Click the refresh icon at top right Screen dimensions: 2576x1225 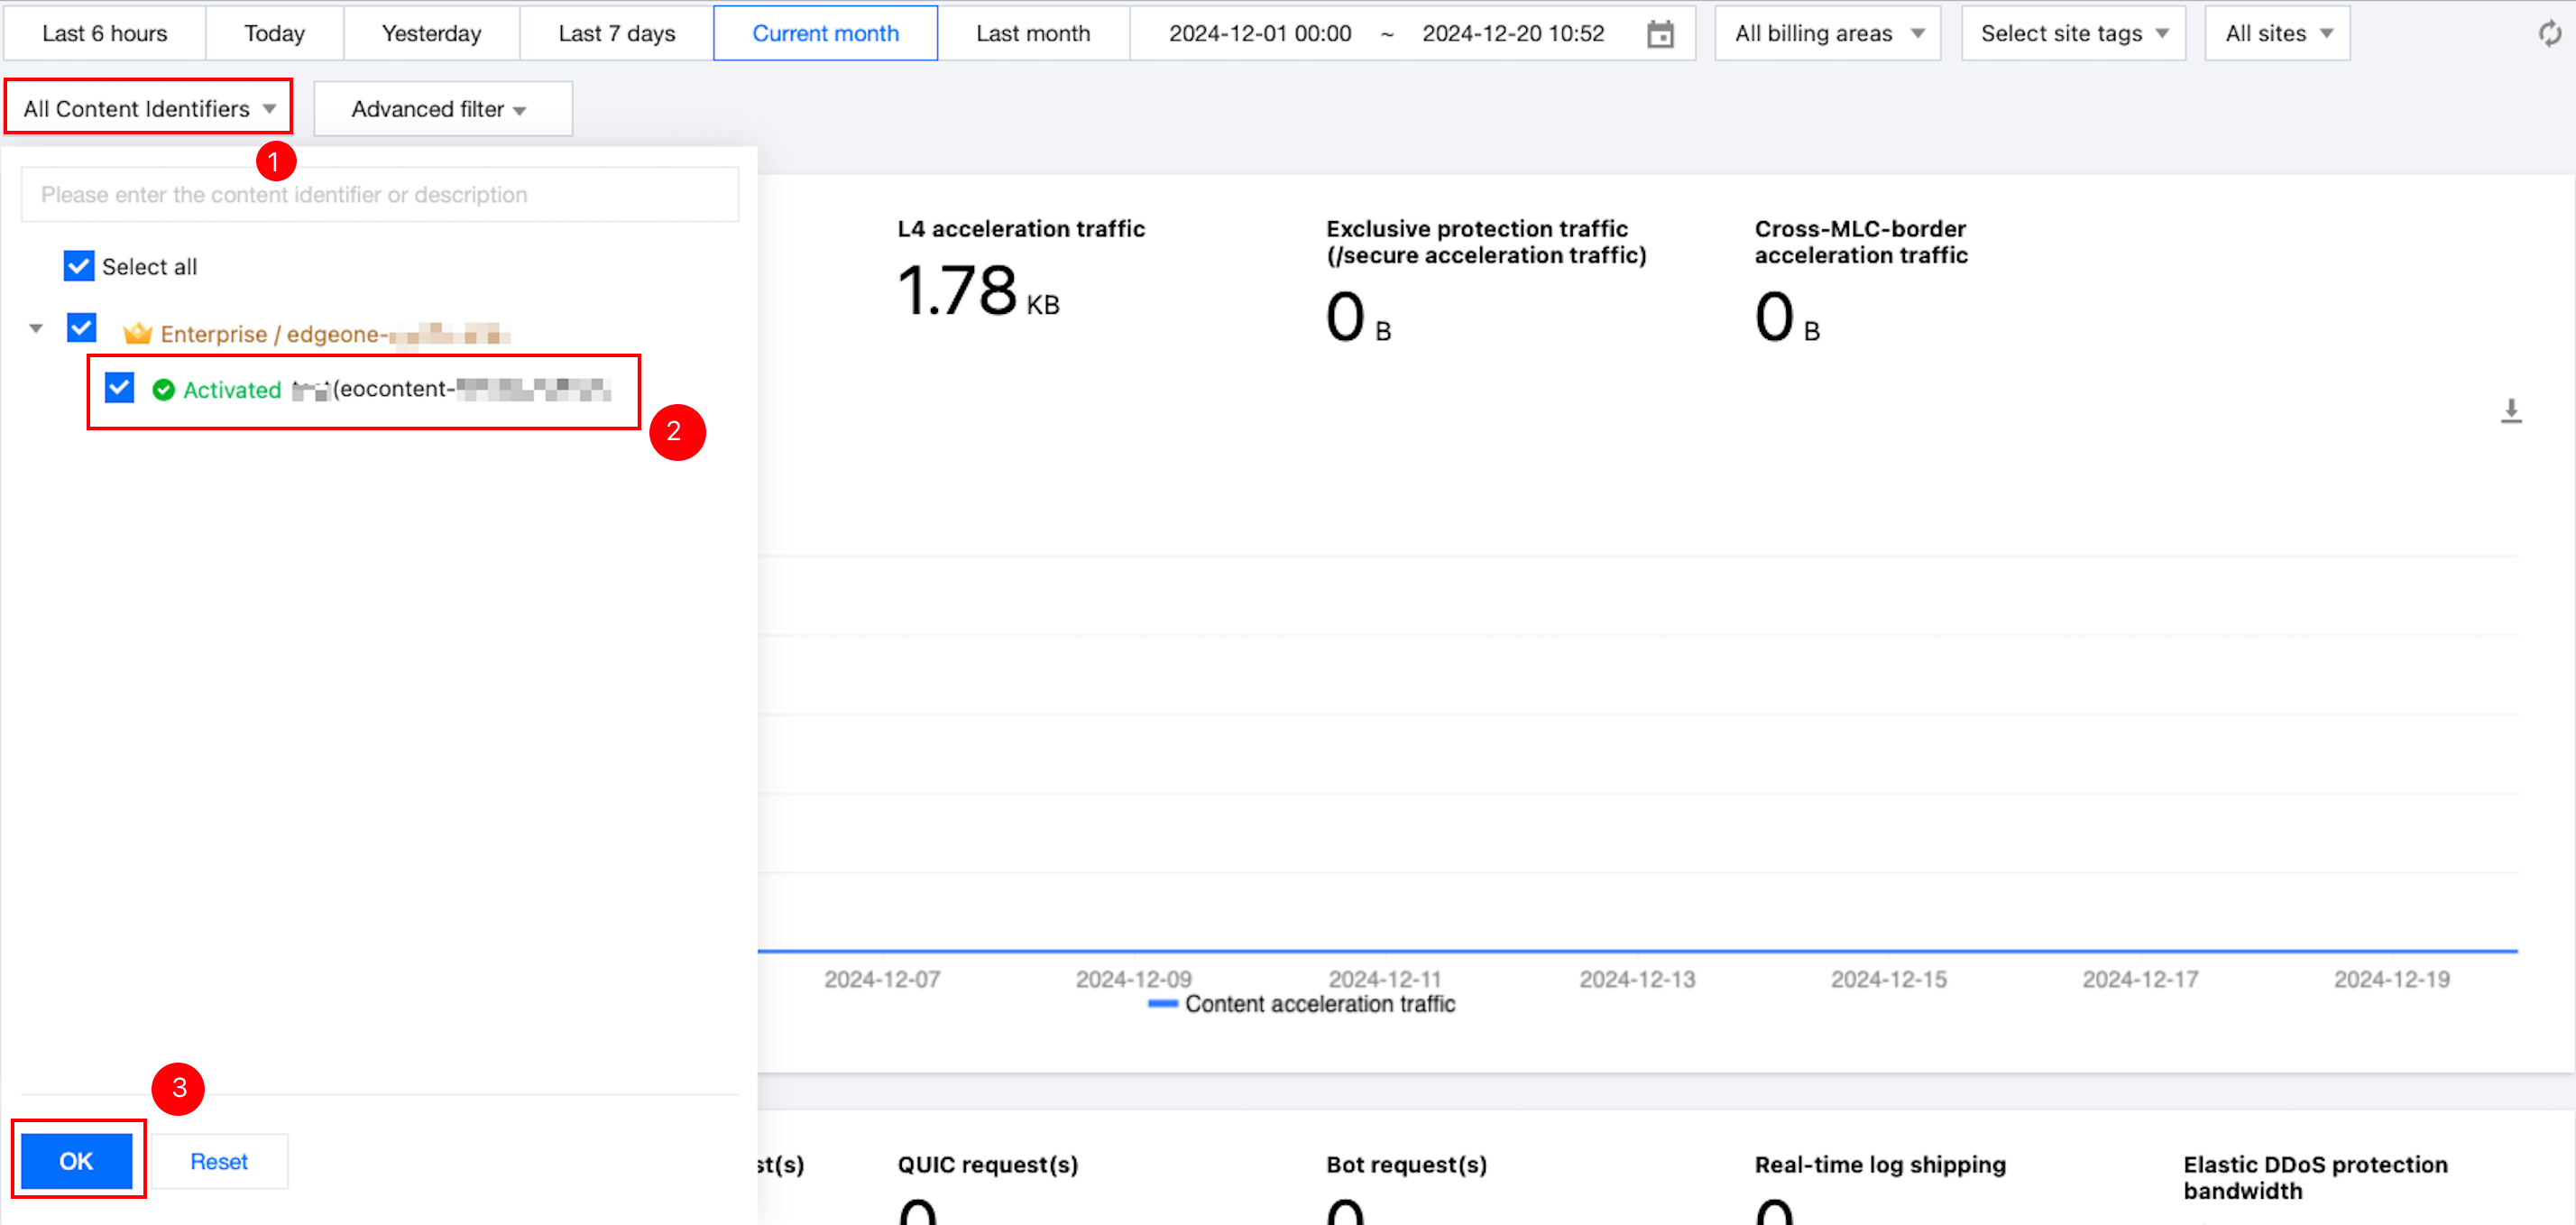(2548, 34)
